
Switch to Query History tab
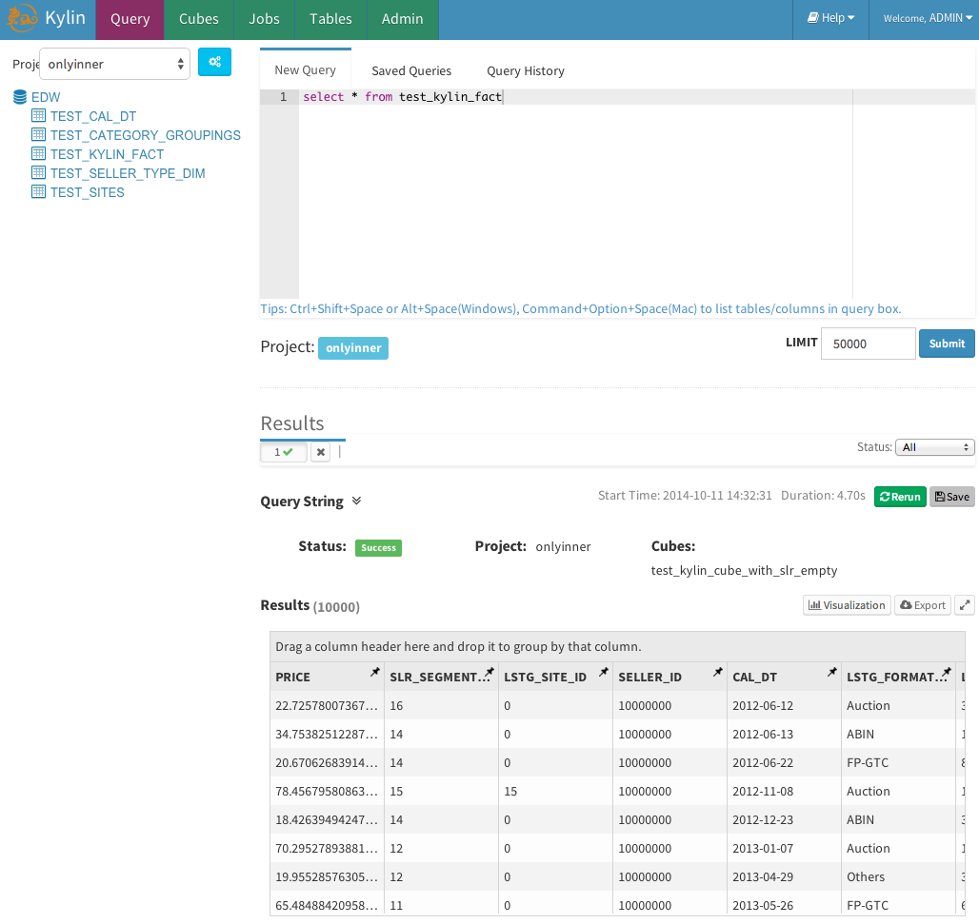[526, 70]
